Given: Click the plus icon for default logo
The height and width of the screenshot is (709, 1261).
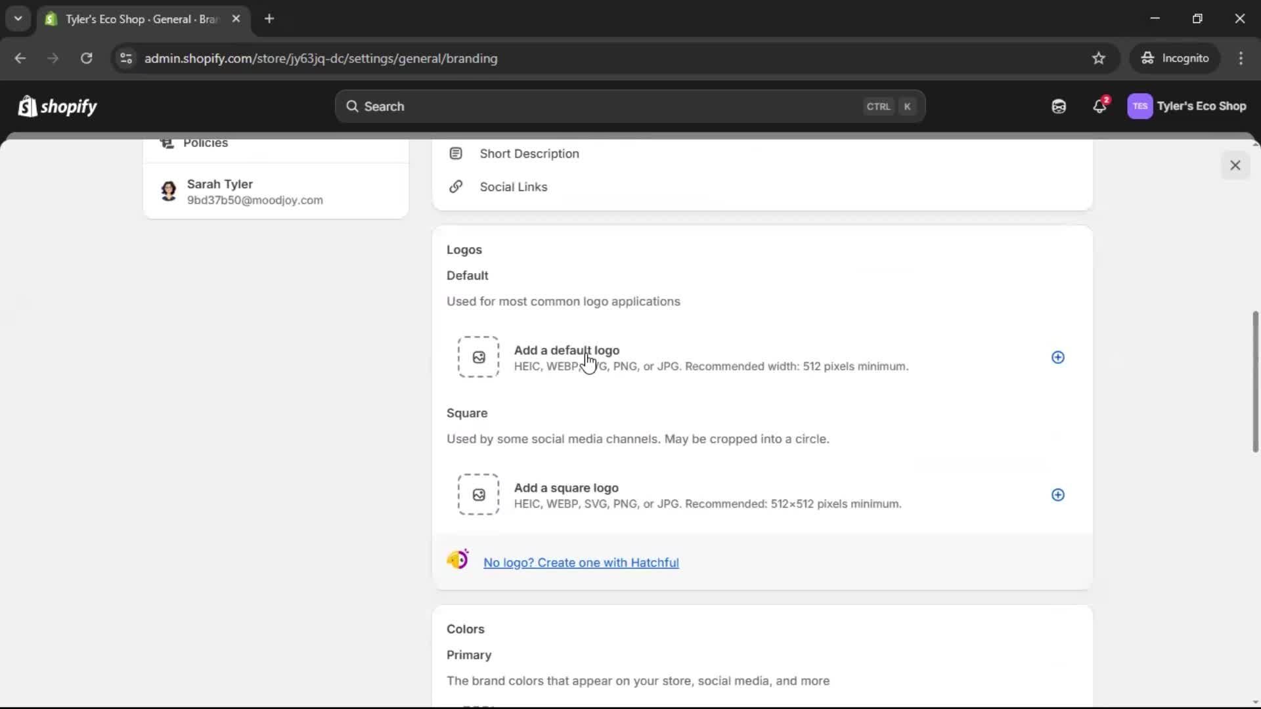Looking at the screenshot, I should coord(1057,357).
